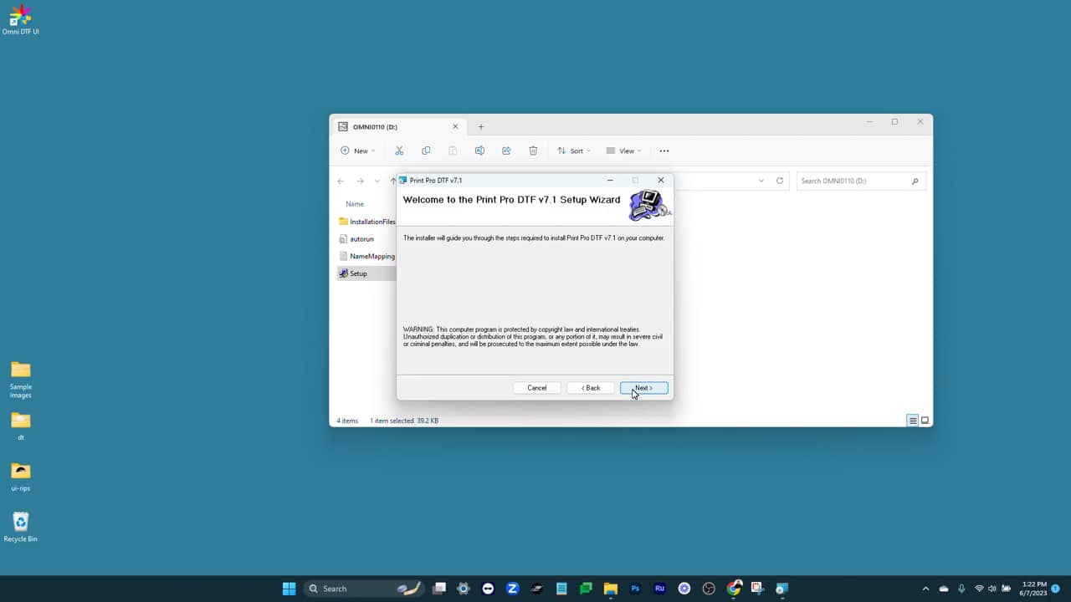Viewport: 1071px width, 602px height.
Task: Open the green chat app on taskbar
Action: [x=586, y=589]
